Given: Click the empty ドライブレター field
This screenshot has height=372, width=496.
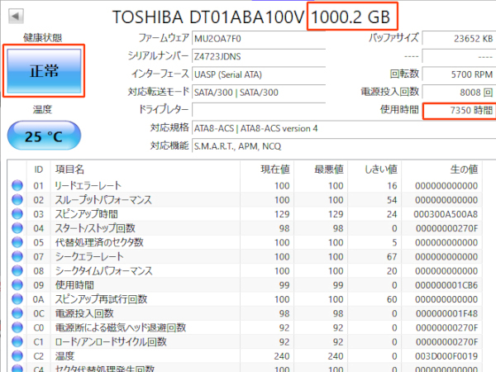Looking at the screenshot, I should coord(259,110).
